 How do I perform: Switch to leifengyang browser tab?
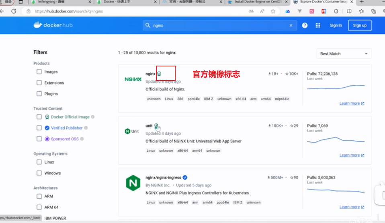coord(61,2)
